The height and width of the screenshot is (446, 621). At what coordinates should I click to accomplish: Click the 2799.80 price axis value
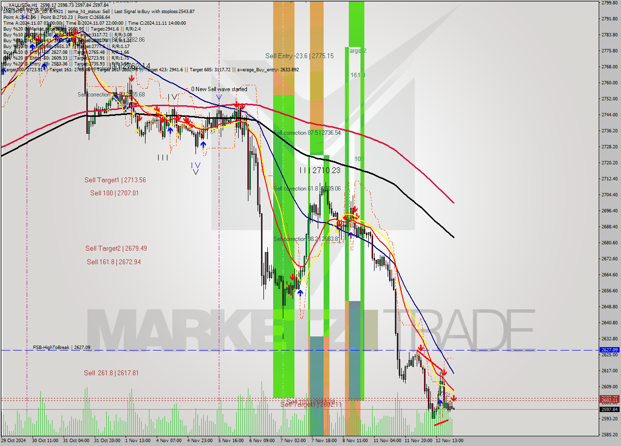point(609,3)
